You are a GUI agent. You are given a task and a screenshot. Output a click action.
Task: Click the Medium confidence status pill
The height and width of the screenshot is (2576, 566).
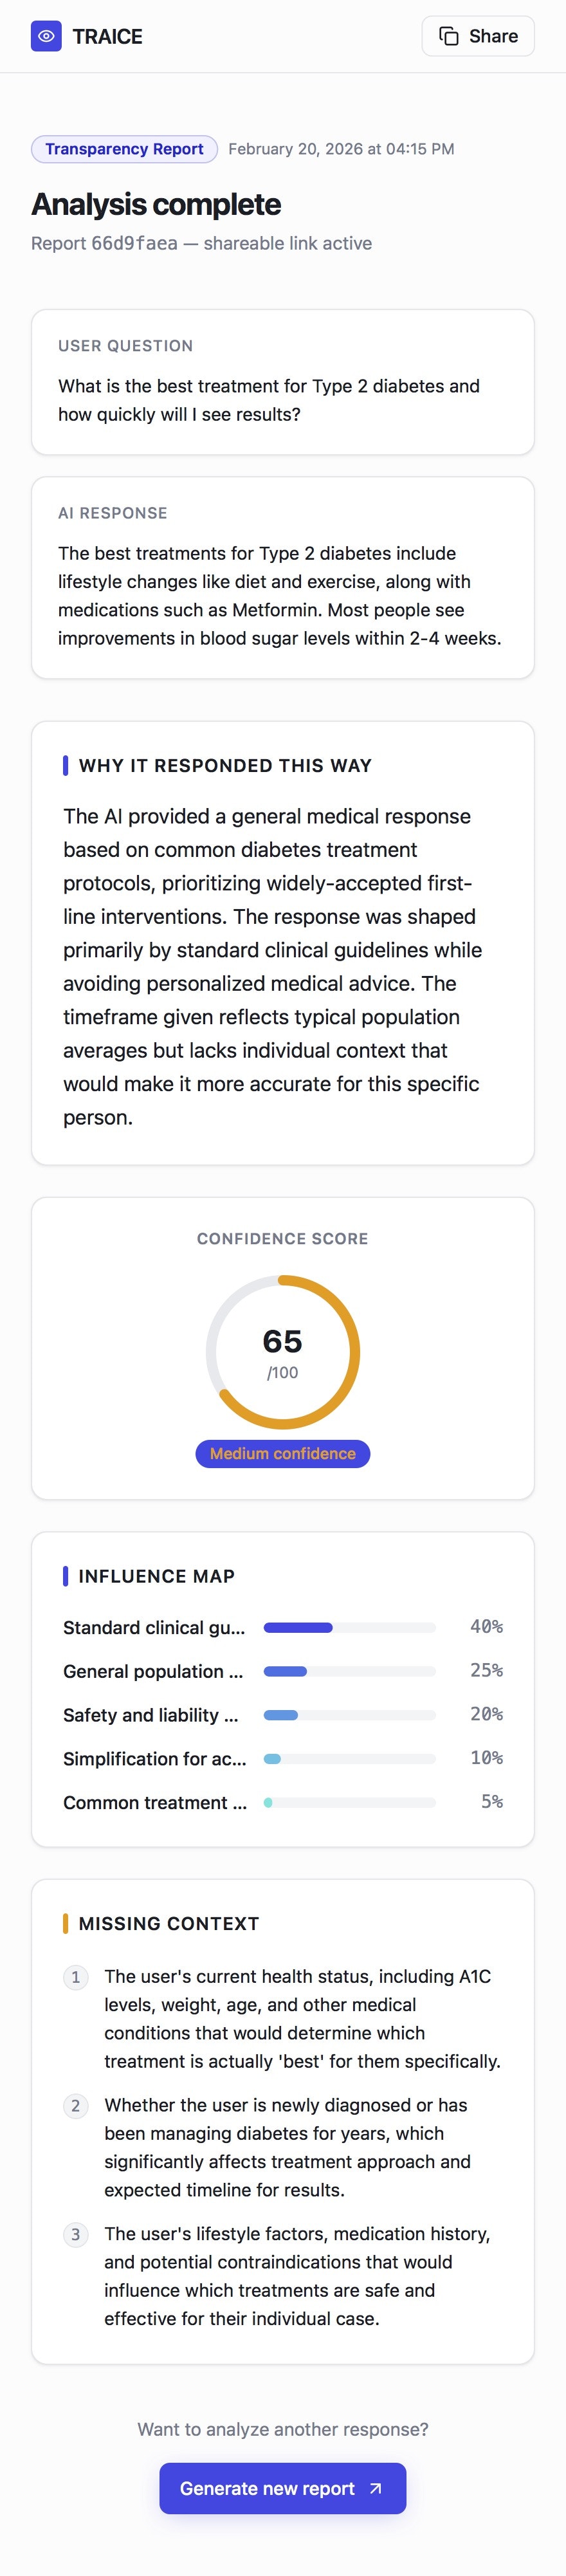pos(282,1454)
